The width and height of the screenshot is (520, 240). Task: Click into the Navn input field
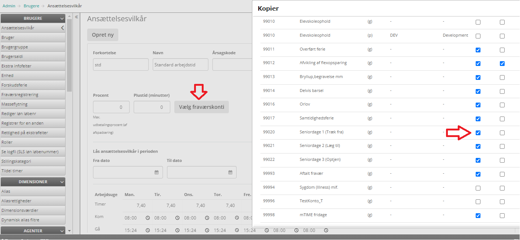pyautogui.click(x=180, y=65)
